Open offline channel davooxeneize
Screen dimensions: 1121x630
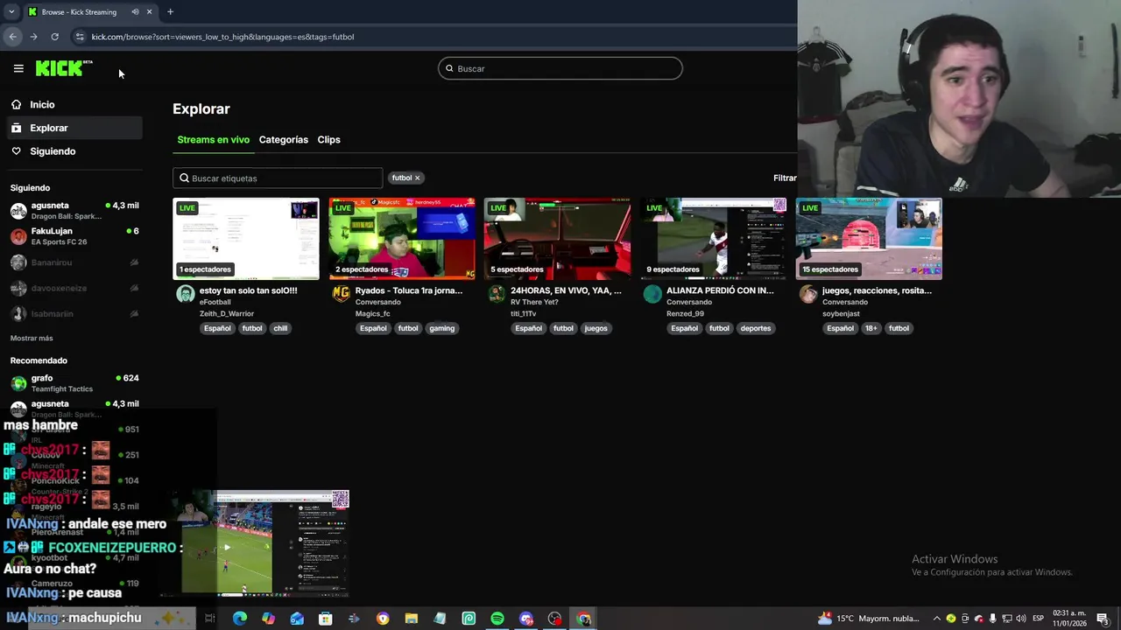click(74, 288)
